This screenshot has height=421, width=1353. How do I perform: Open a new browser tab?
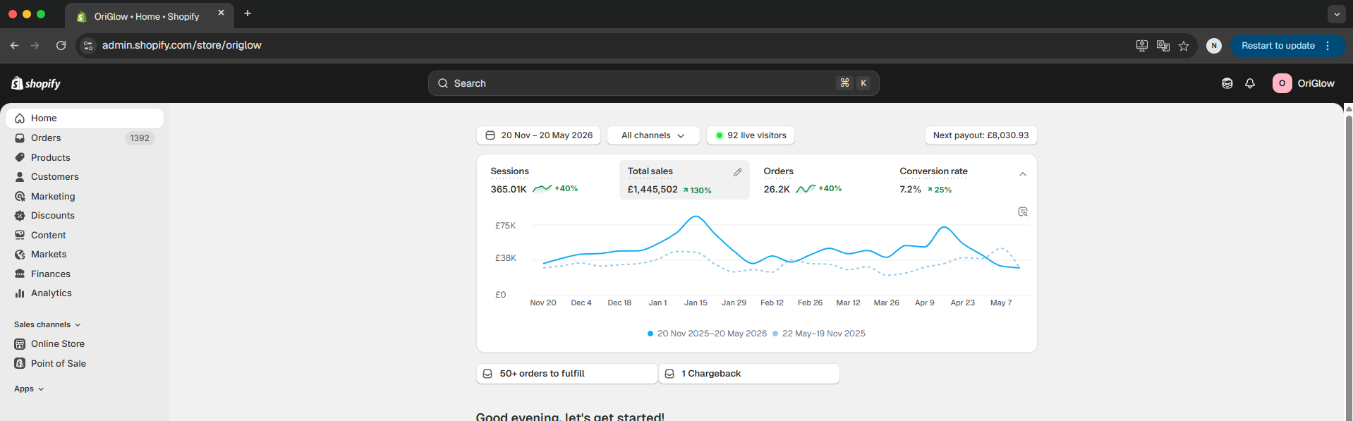click(248, 13)
